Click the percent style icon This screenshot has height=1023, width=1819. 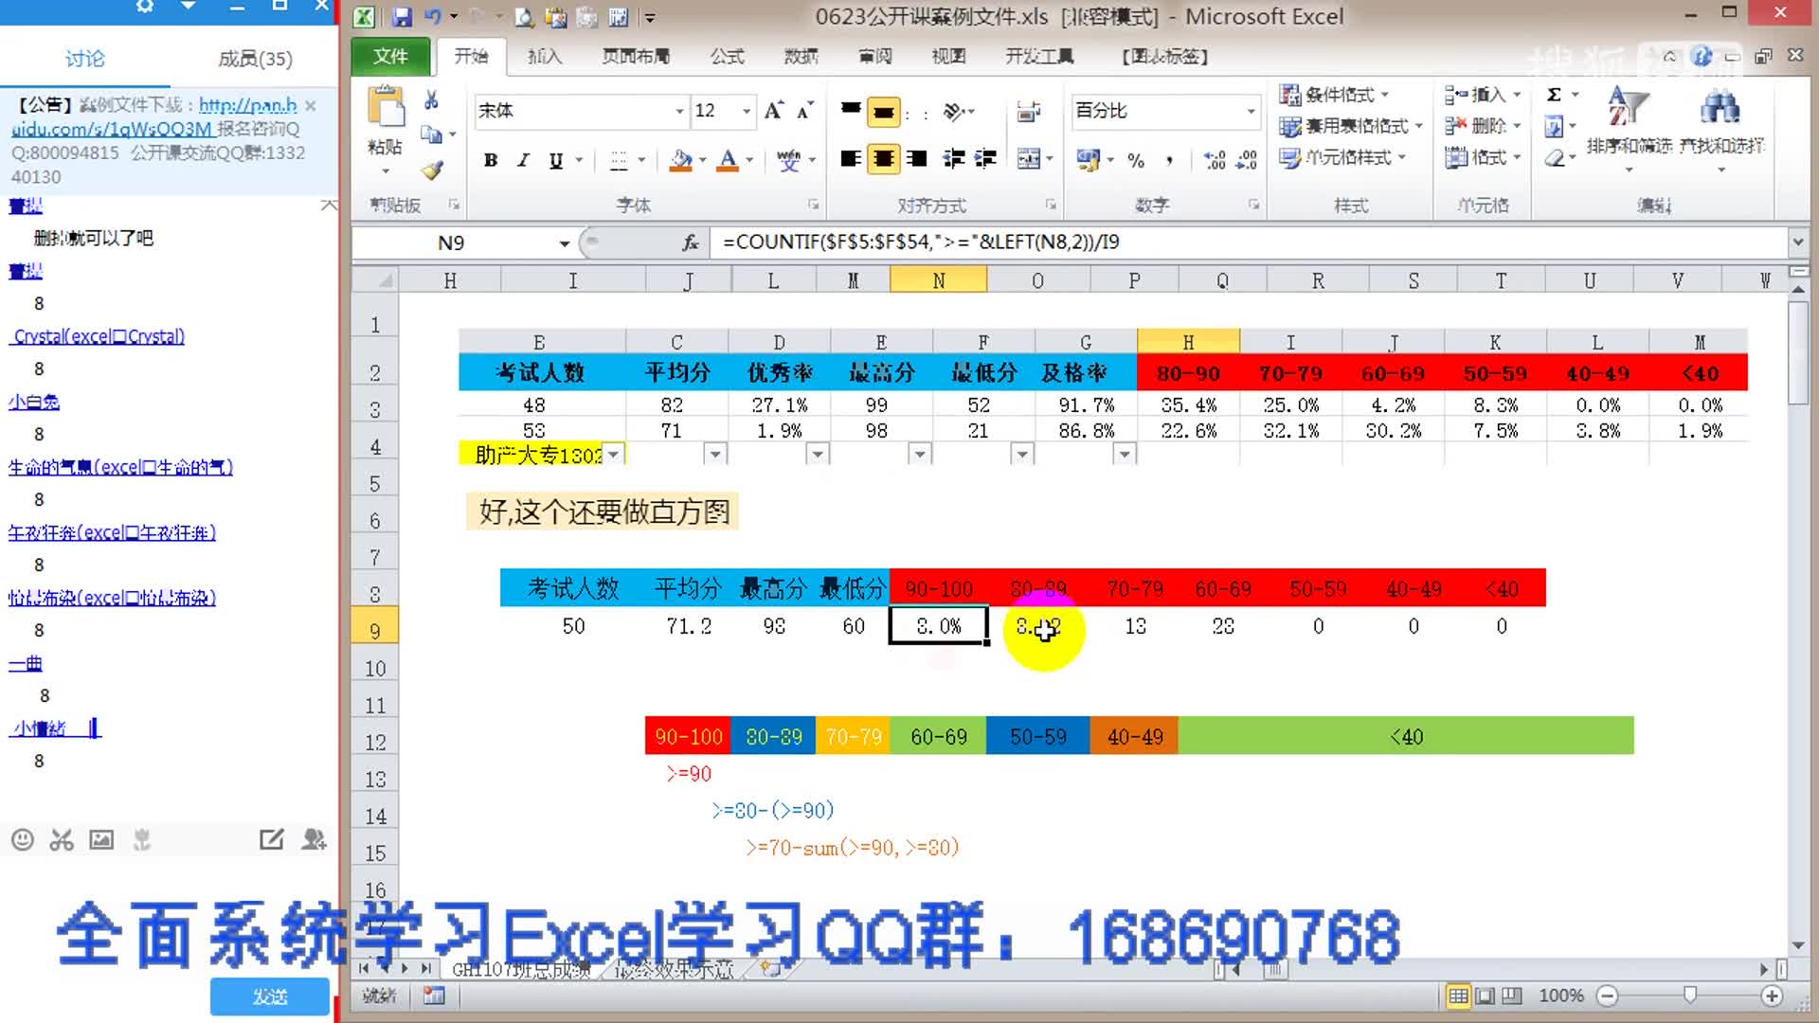[1136, 160]
